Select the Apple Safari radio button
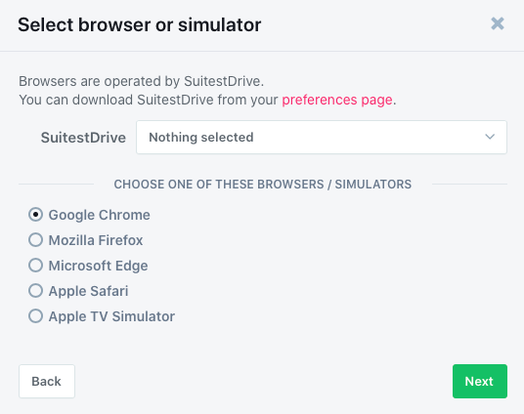524x414 pixels. [35, 290]
